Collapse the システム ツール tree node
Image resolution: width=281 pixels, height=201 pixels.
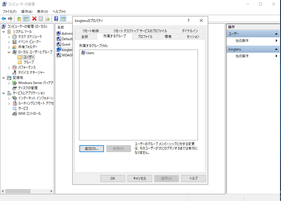pos(4,32)
